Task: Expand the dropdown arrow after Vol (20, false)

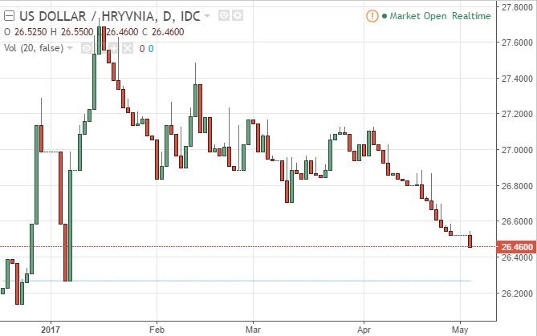Action: pos(70,48)
